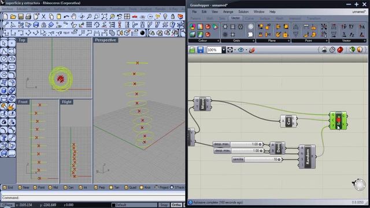Click the Undo arrow icon in Rhino

(x=66, y=17)
